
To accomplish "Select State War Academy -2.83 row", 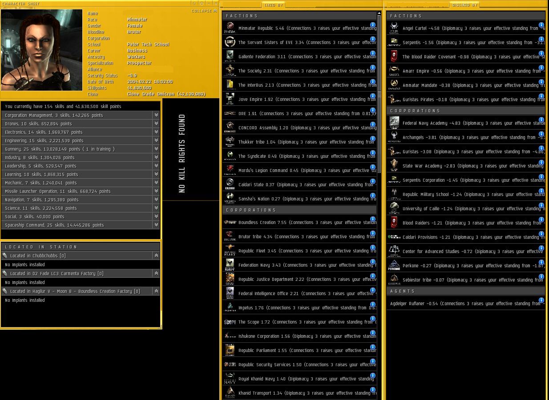I will point(466,166).
